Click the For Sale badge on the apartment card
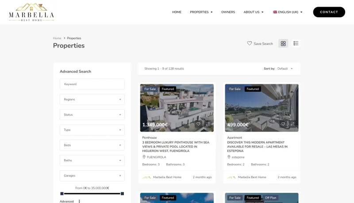Viewport: 354px width, 203px height. pos(235,89)
